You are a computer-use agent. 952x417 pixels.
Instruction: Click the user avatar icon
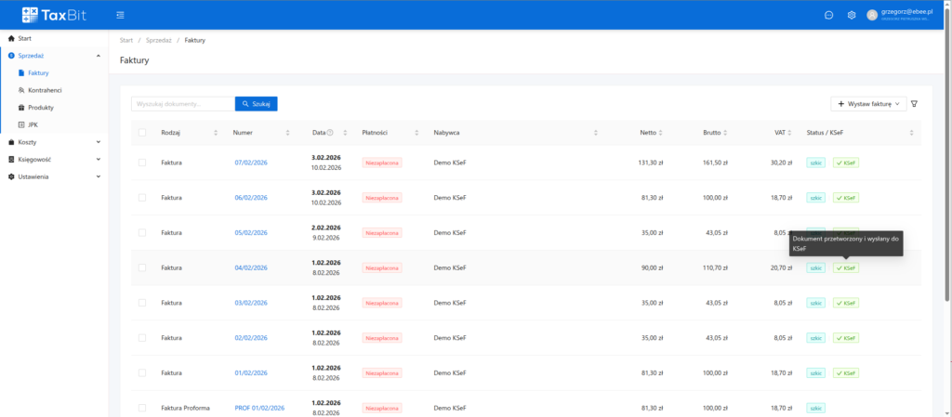(x=871, y=15)
